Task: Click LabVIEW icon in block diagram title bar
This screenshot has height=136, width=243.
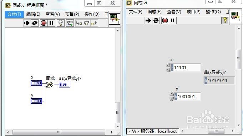Action: point(8,6)
